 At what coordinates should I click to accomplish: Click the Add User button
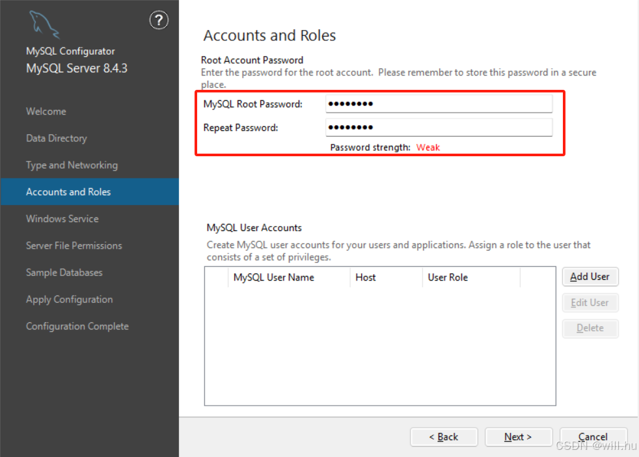pos(590,277)
